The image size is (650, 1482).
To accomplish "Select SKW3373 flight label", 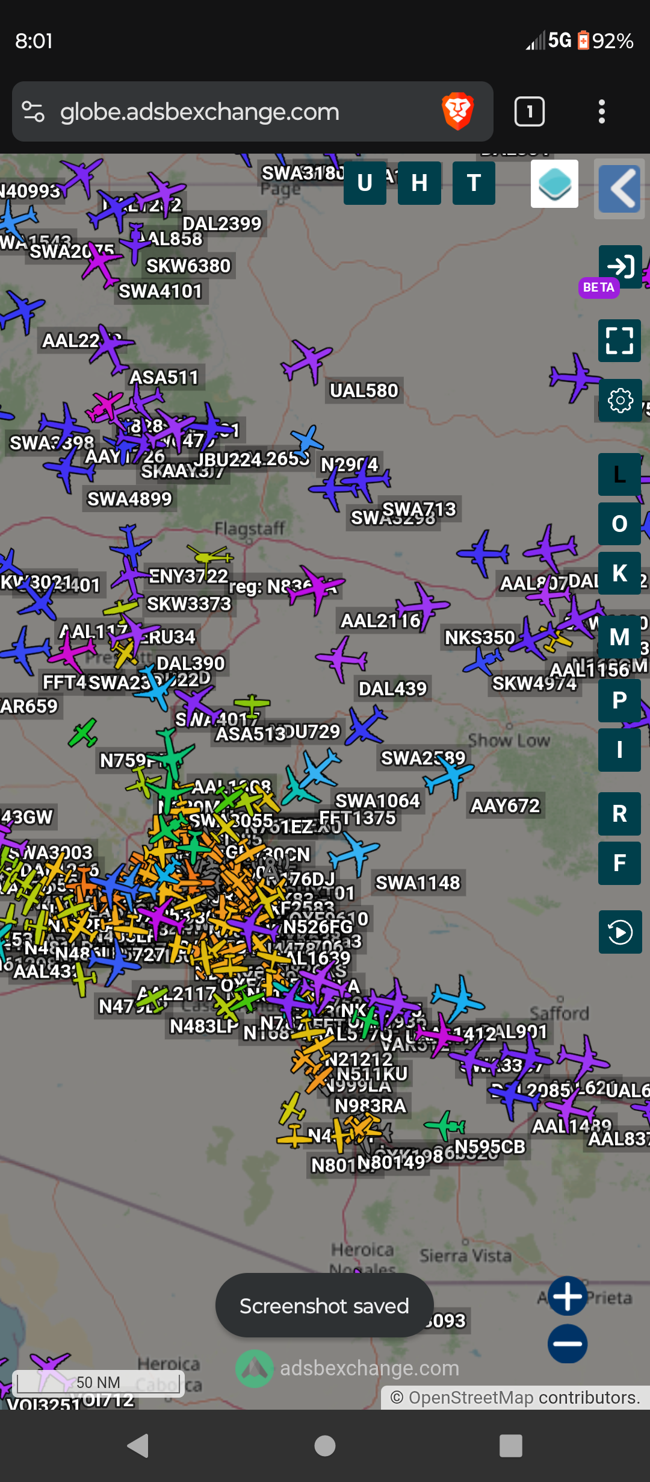I will (x=189, y=604).
